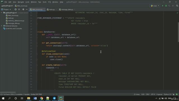This screenshot has height=101, width=179.
Task: Open Project panel settings gear
Action: [23, 9]
